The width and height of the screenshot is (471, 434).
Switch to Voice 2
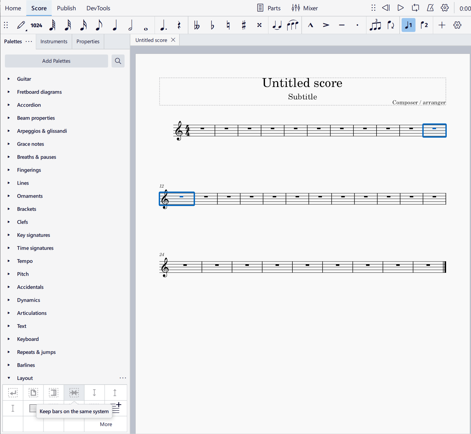coord(424,25)
